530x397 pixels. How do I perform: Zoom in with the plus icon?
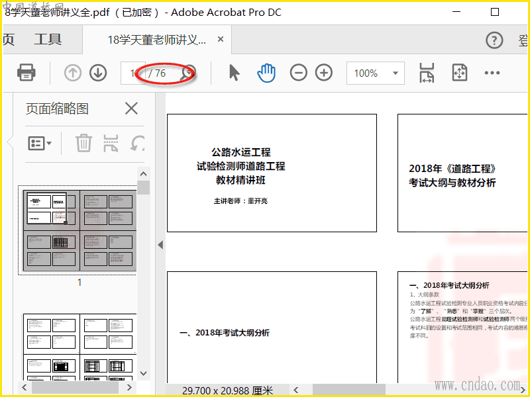point(324,73)
